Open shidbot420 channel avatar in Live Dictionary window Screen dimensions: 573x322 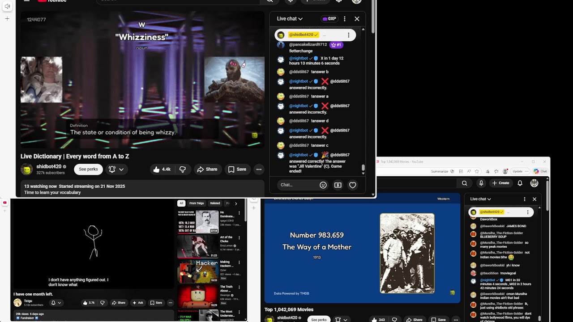coord(27,169)
